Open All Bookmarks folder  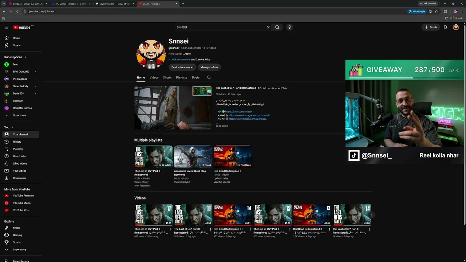(x=454, y=18)
